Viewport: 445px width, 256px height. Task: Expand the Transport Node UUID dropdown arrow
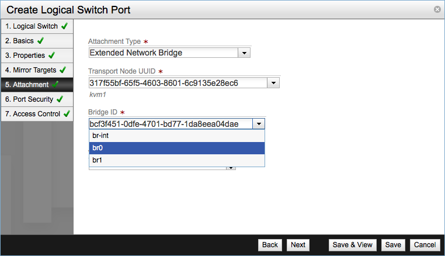tap(273, 83)
